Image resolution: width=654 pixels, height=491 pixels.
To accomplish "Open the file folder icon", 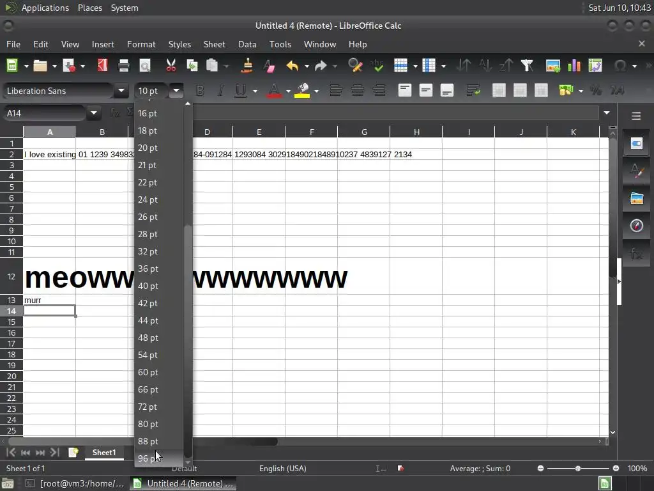I will coord(40,66).
